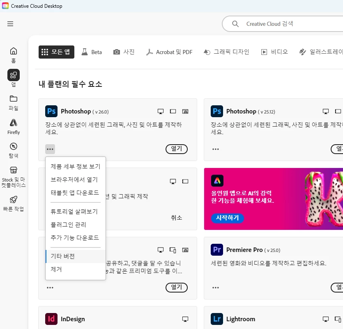Open Photoshop v26.0 with the 열기 button

177,149
